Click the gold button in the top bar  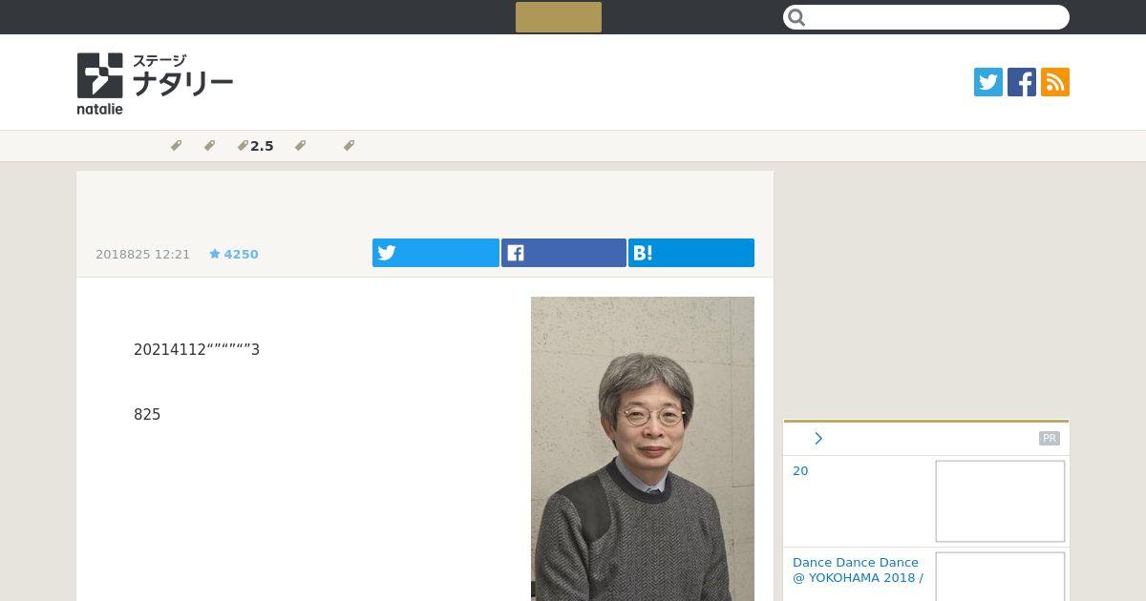[x=559, y=17]
